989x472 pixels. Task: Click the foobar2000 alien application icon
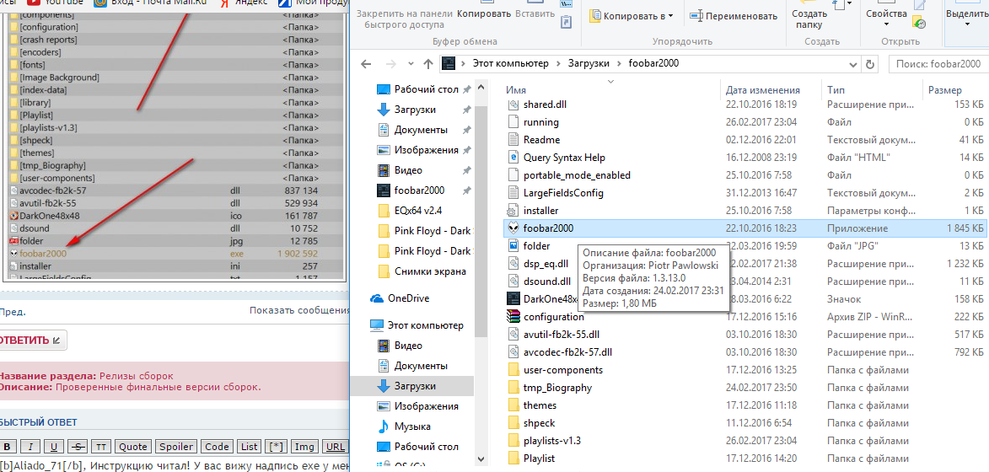point(513,228)
